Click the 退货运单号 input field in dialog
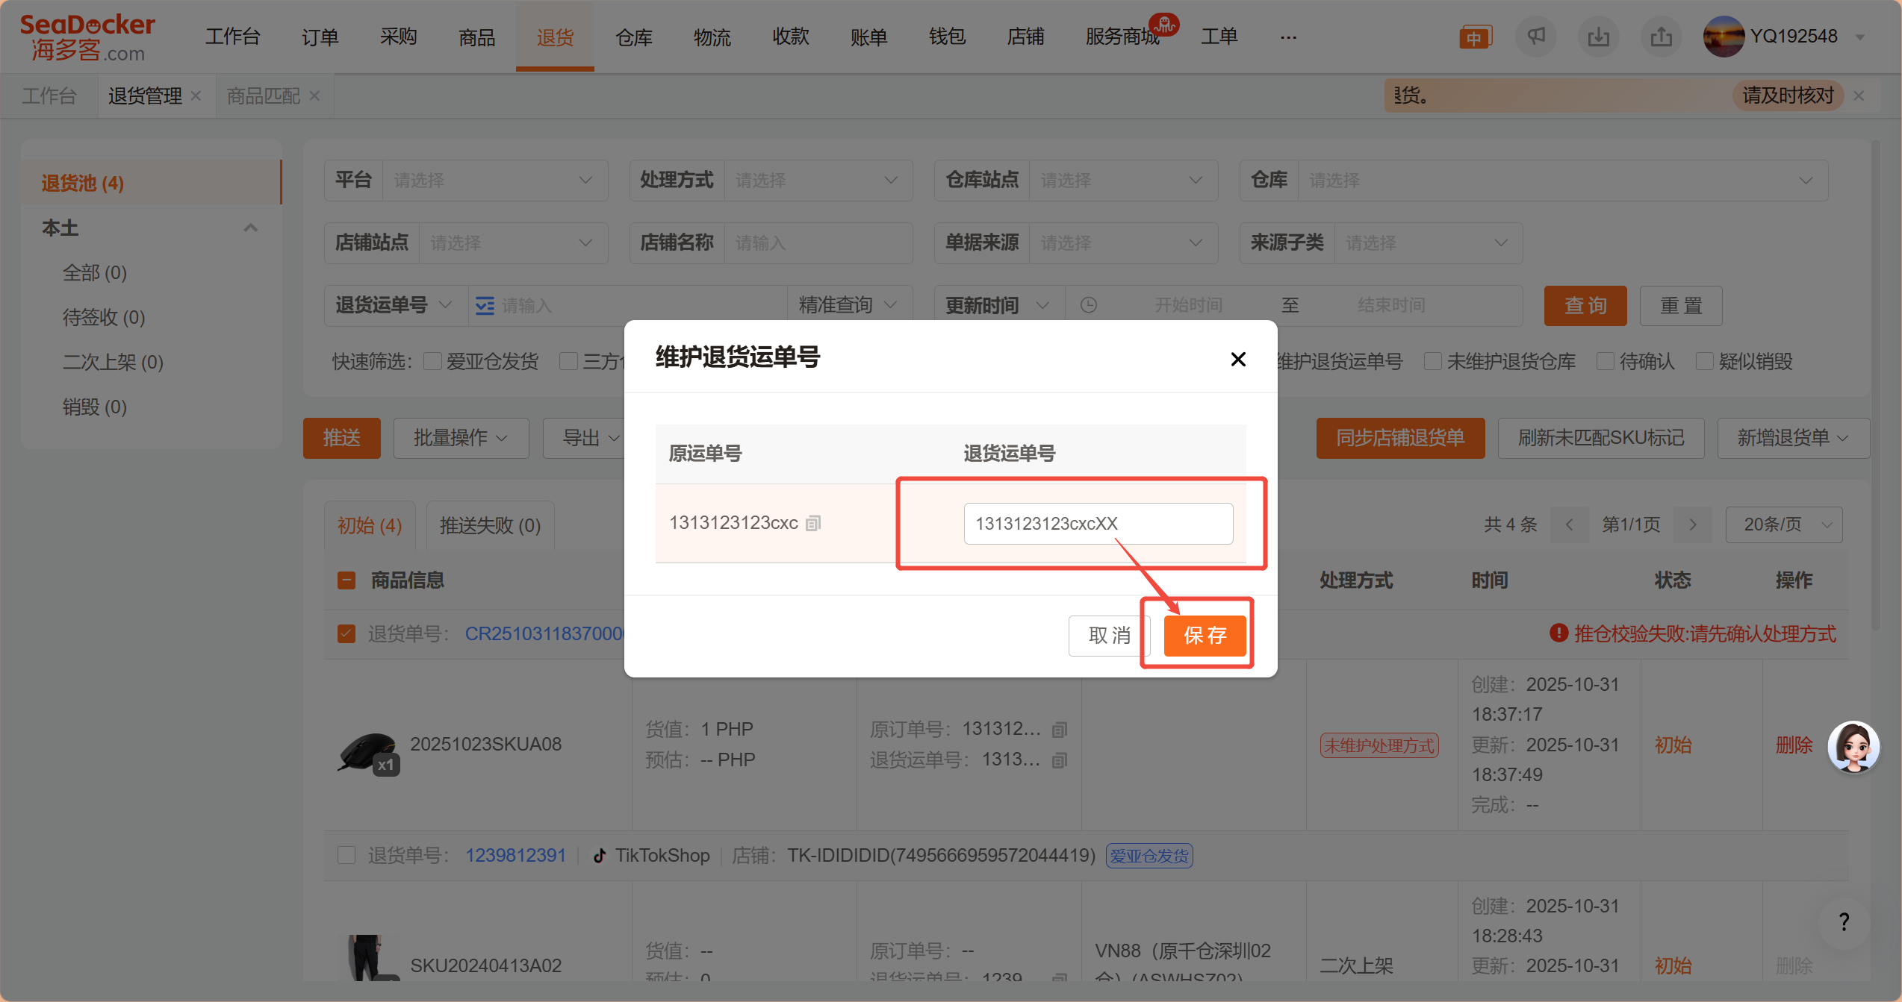 pyautogui.click(x=1098, y=524)
